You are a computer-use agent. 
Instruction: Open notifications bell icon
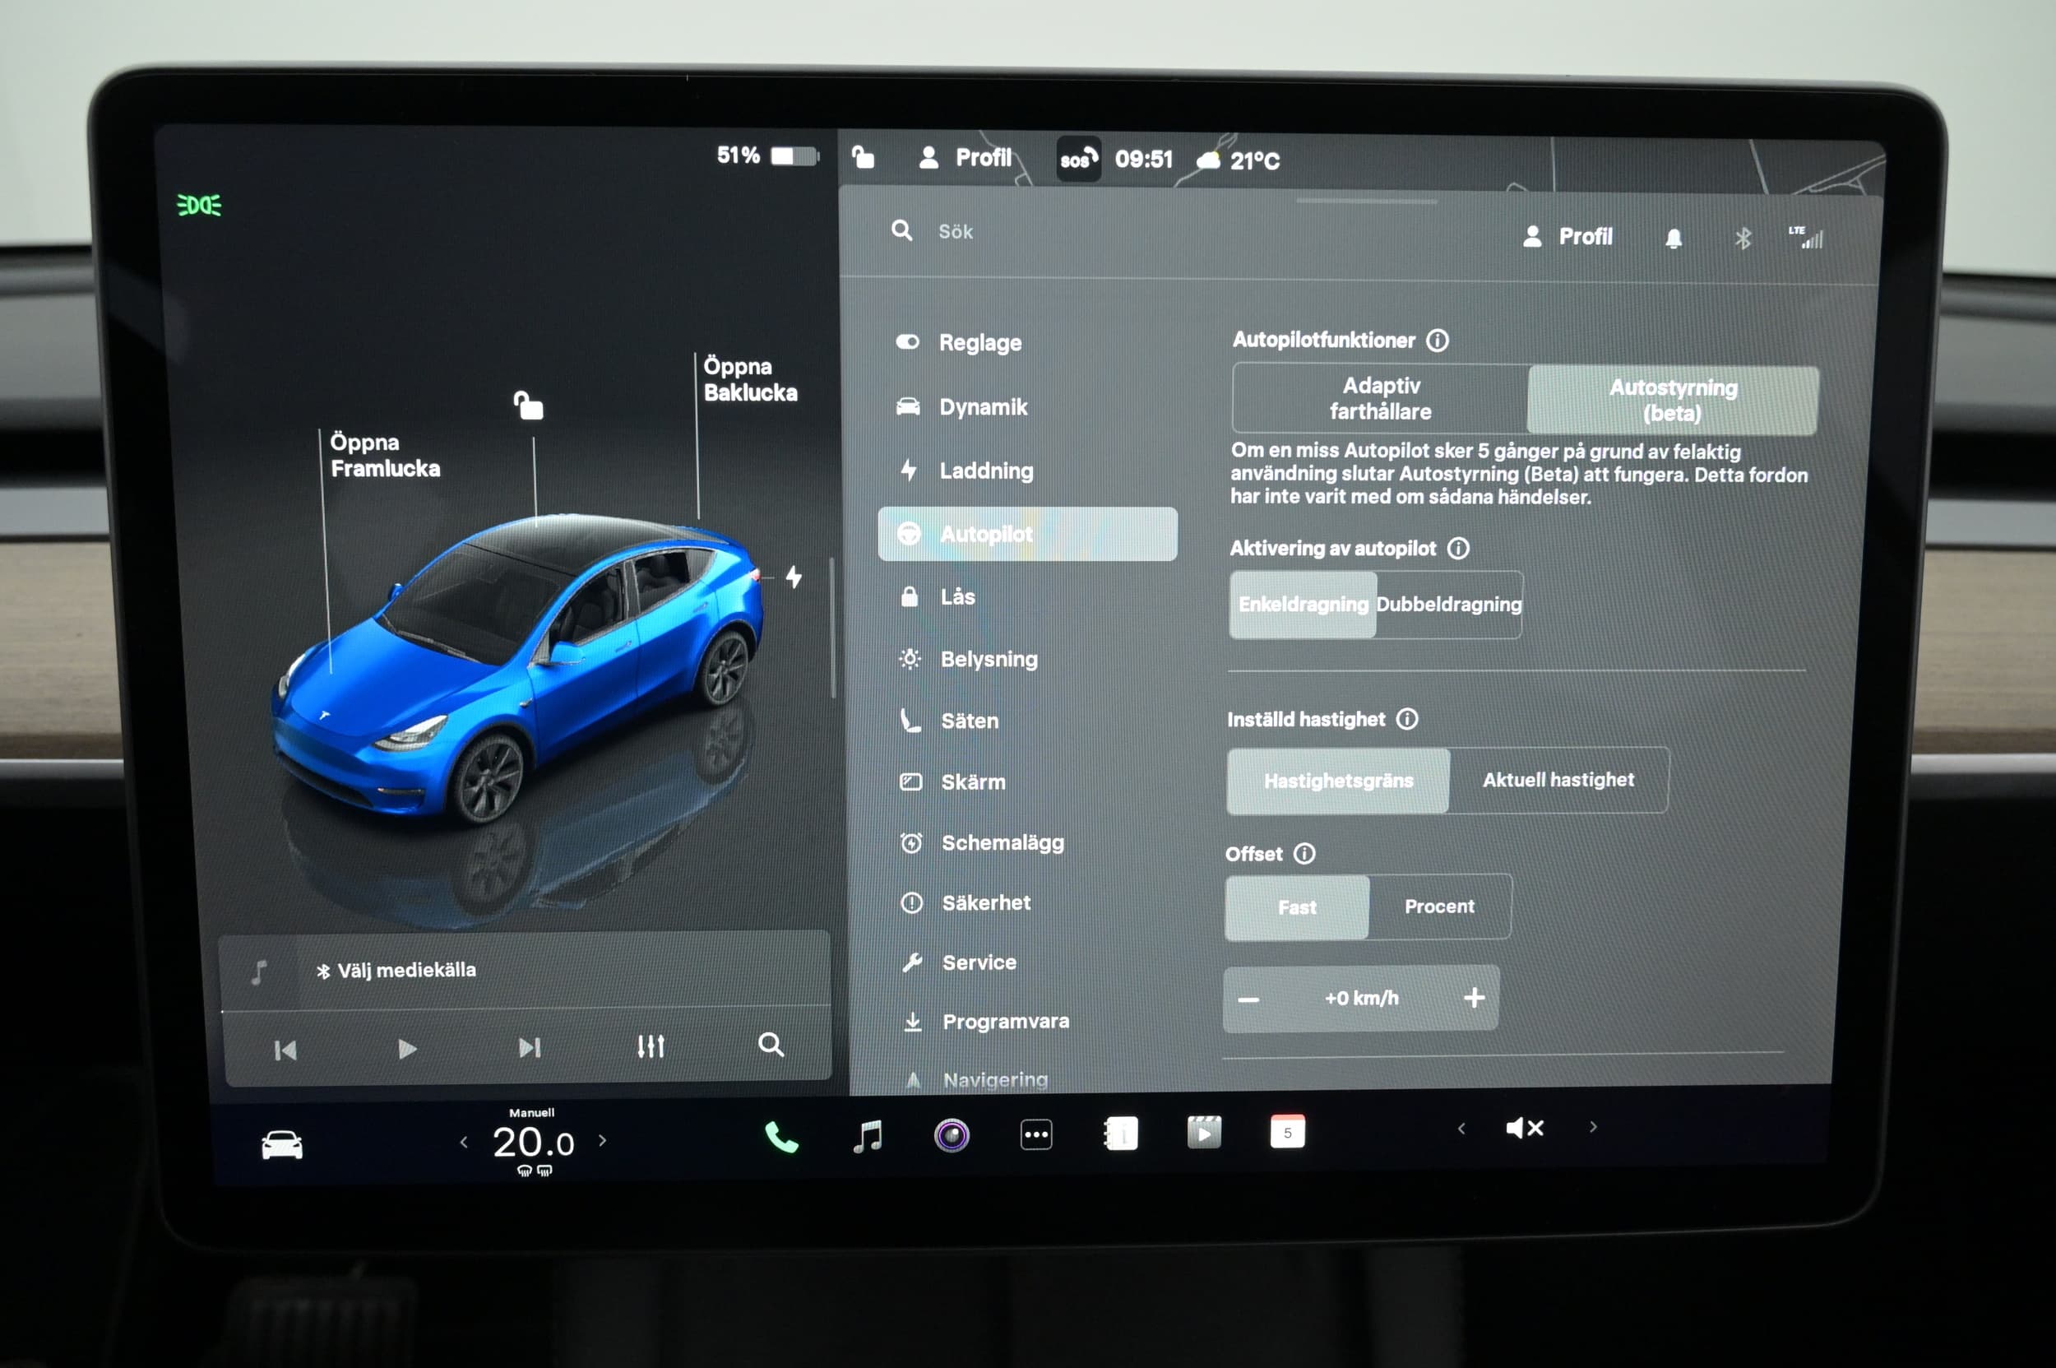pos(1673,239)
